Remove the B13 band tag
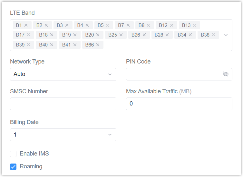The height and width of the screenshot is (177, 243). pos(194,25)
